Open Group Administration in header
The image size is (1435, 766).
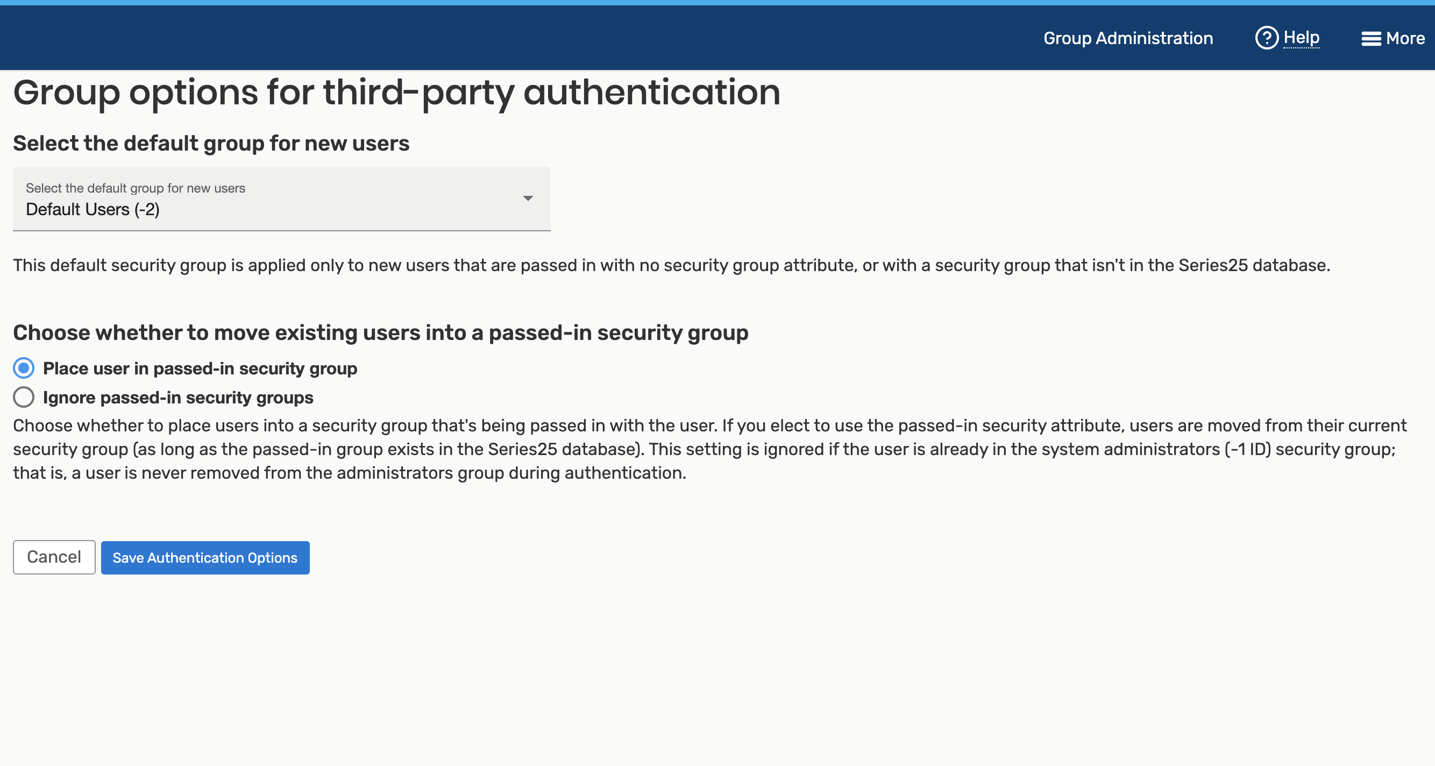1127,38
